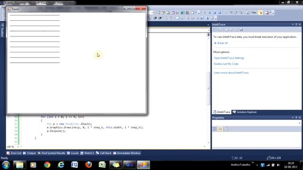Click the Break All link in IntelliTrace
The width and height of the screenshot is (303, 170).
point(223,43)
